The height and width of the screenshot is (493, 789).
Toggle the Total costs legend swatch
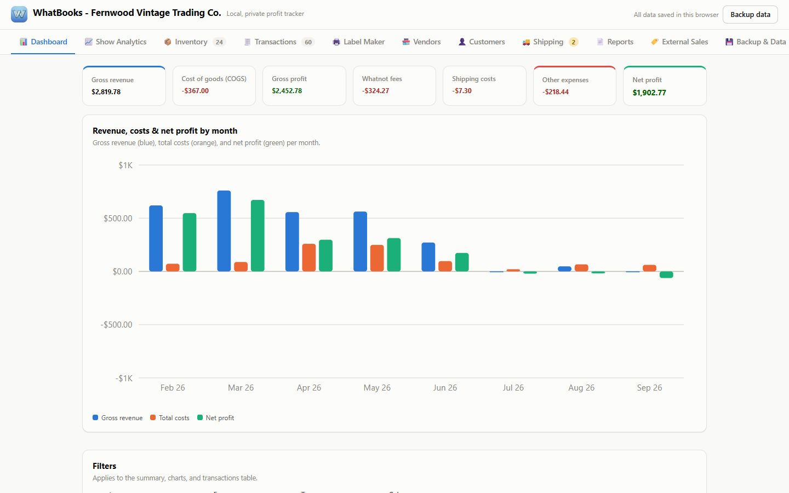(x=153, y=417)
